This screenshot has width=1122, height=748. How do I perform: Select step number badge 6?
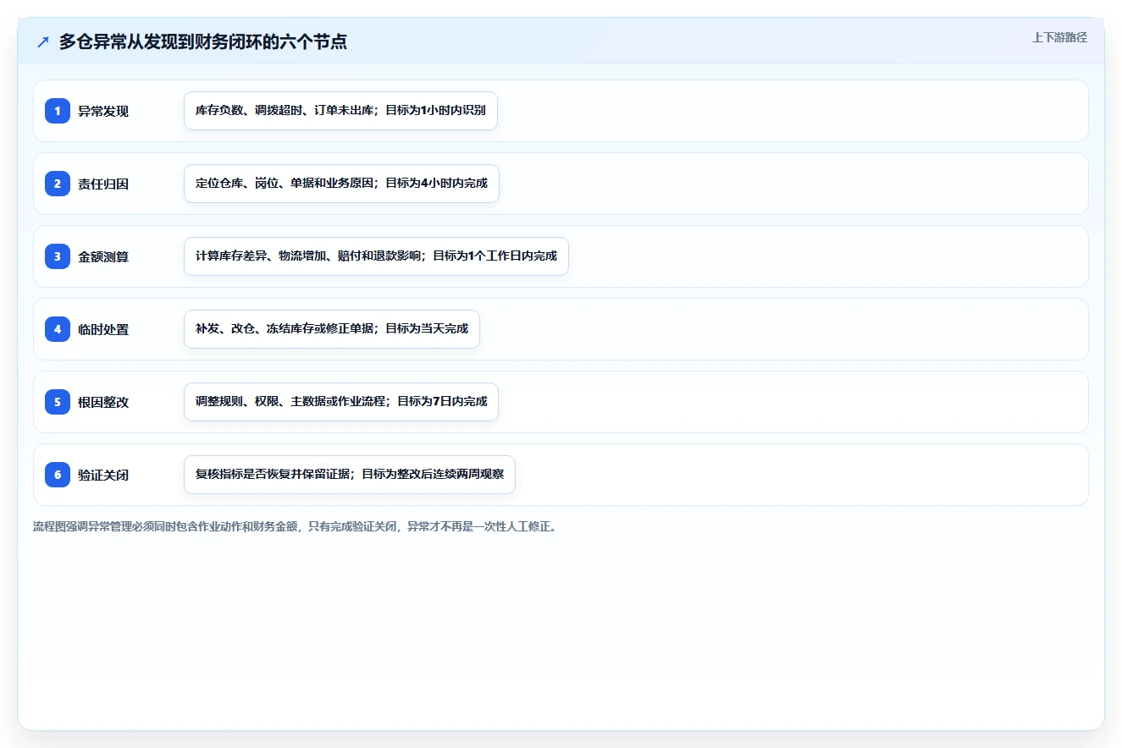(58, 475)
